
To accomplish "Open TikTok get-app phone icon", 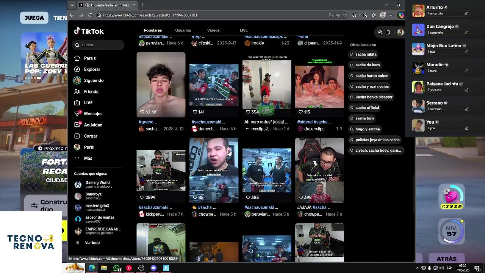I will pyautogui.click(x=388, y=33).
